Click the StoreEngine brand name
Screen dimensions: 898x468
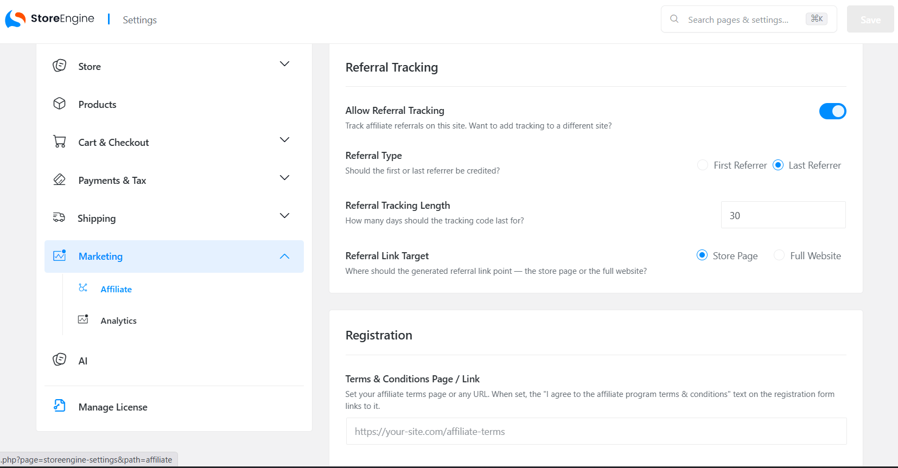click(x=62, y=18)
